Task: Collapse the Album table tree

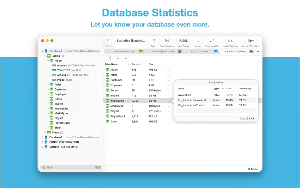Action: [x=48, y=60]
